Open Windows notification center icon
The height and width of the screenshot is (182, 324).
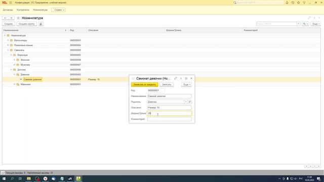(x=318, y=178)
